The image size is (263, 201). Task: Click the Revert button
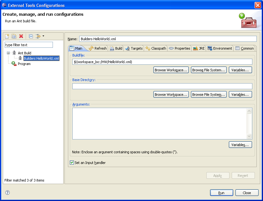[x=243, y=176]
